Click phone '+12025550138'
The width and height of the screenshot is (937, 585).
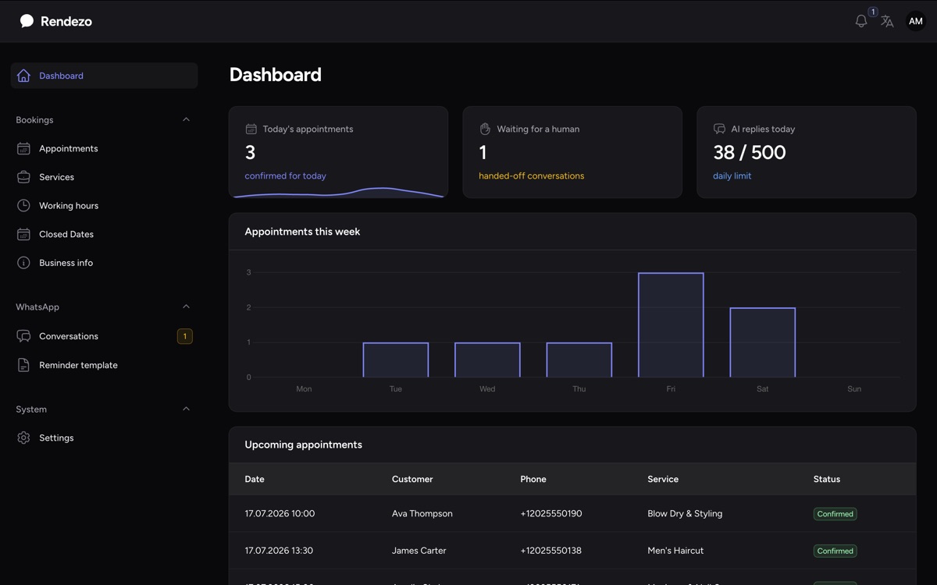coord(551,551)
